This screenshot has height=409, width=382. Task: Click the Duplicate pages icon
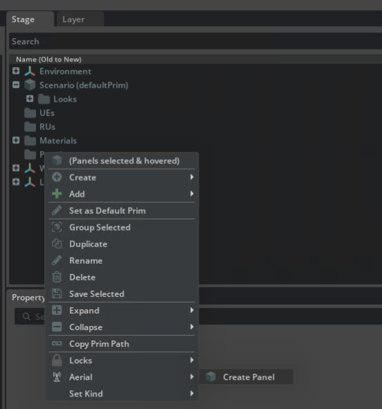(x=56, y=244)
